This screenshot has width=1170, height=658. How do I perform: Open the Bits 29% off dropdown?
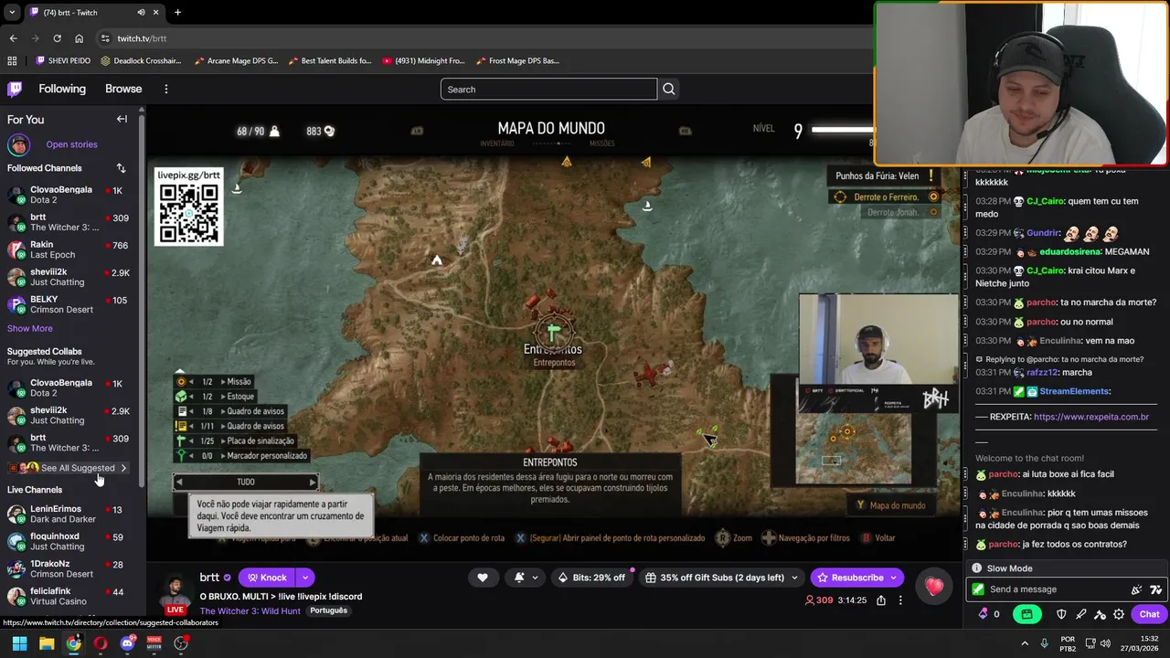coord(593,578)
